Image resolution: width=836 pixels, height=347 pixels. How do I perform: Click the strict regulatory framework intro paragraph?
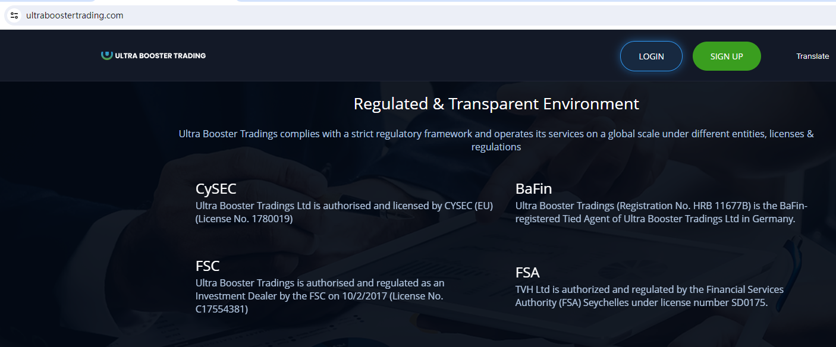click(x=496, y=140)
